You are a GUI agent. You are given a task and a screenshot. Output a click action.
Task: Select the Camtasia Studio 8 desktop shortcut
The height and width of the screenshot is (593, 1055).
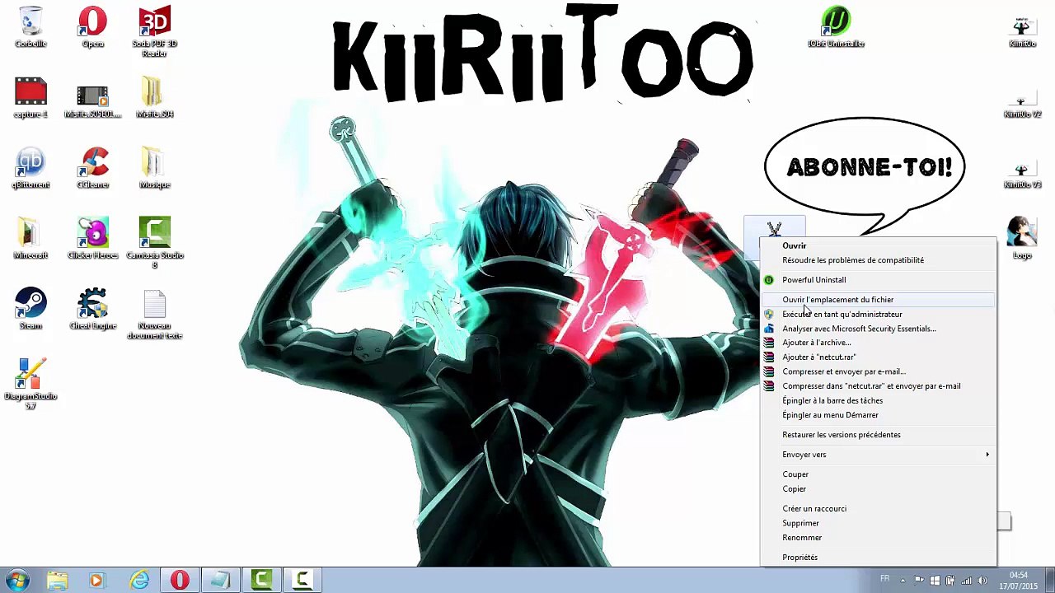point(155,244)
